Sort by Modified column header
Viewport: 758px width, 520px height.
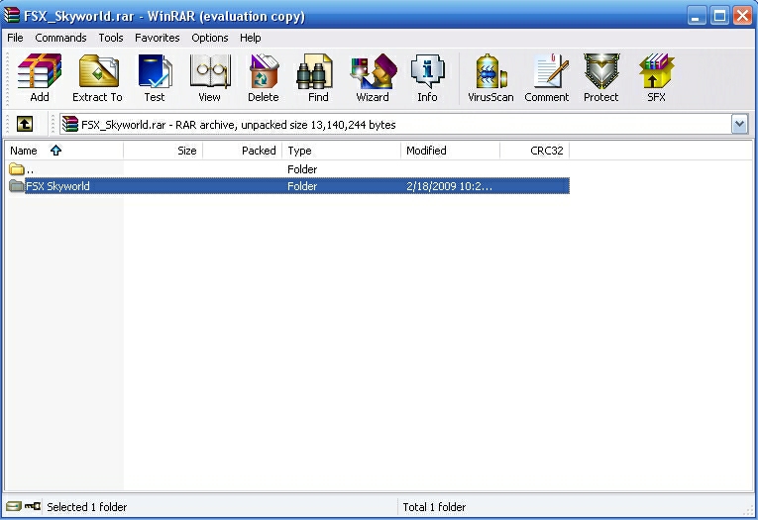pos(426,151)
